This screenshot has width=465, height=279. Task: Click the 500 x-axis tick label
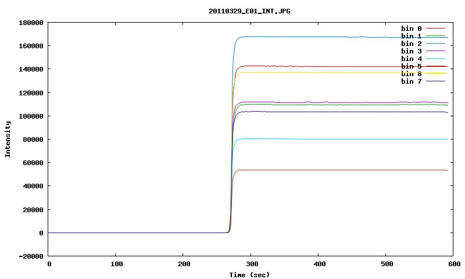coord(387,264)
